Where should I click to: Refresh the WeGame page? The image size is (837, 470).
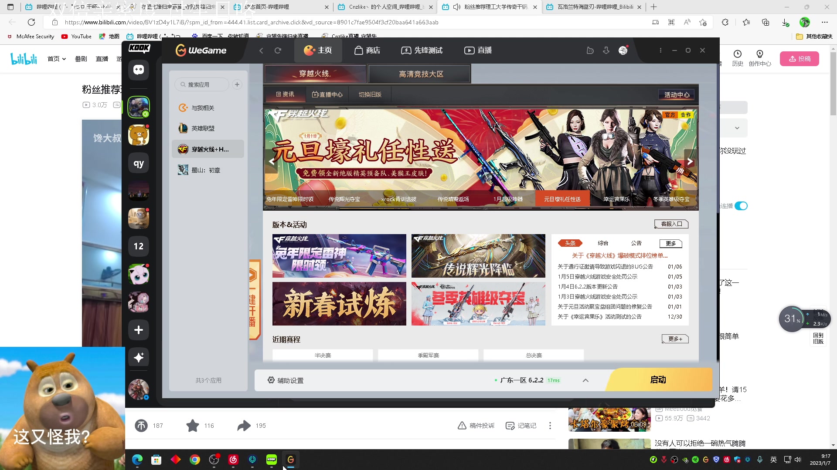tap(278, 50)
